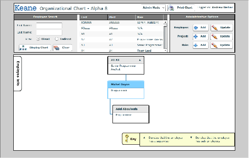This screenshot has width=249, height=158.
Task: Select the Michel Doyon chart node
Action: pos(126,90)
